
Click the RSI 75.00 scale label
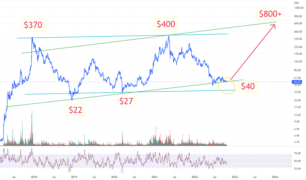tap(297, 153)
